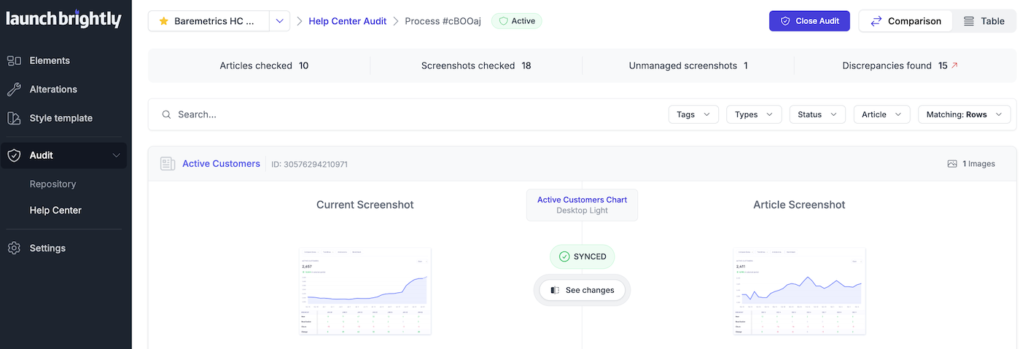Image resolution: width=1028 pixels, height=349 pixels.
Task: Click the Unmanaged screenshots 1 stat
Action: 688,66
